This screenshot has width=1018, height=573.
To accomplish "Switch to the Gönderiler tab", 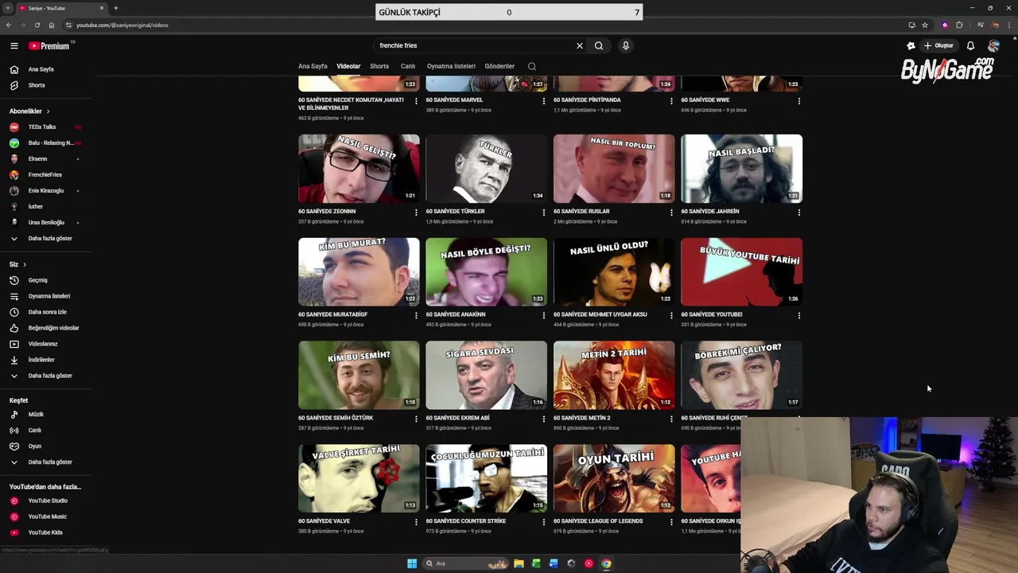I will 499,66.
